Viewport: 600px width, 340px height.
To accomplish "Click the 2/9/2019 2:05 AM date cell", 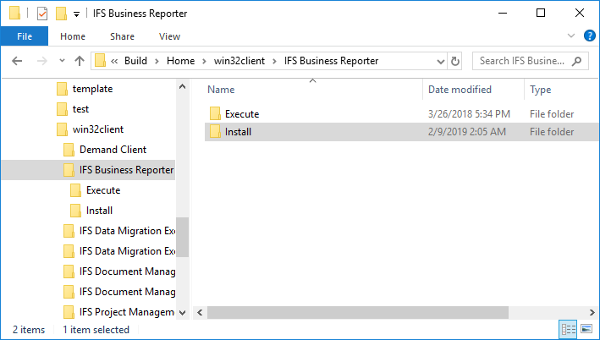I will pos(466,132).
